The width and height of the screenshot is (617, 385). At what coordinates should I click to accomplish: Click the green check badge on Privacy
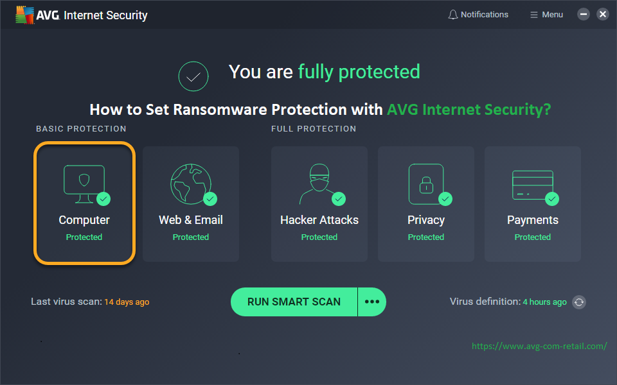point(445,199)
